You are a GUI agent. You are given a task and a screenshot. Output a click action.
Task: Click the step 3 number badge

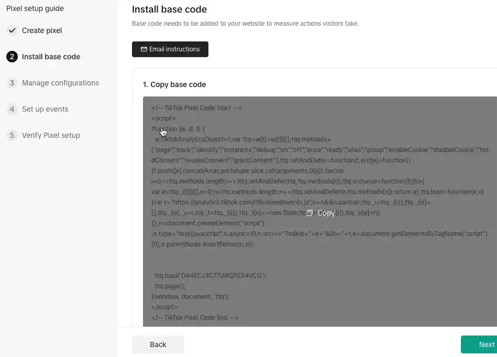point(12,83)
